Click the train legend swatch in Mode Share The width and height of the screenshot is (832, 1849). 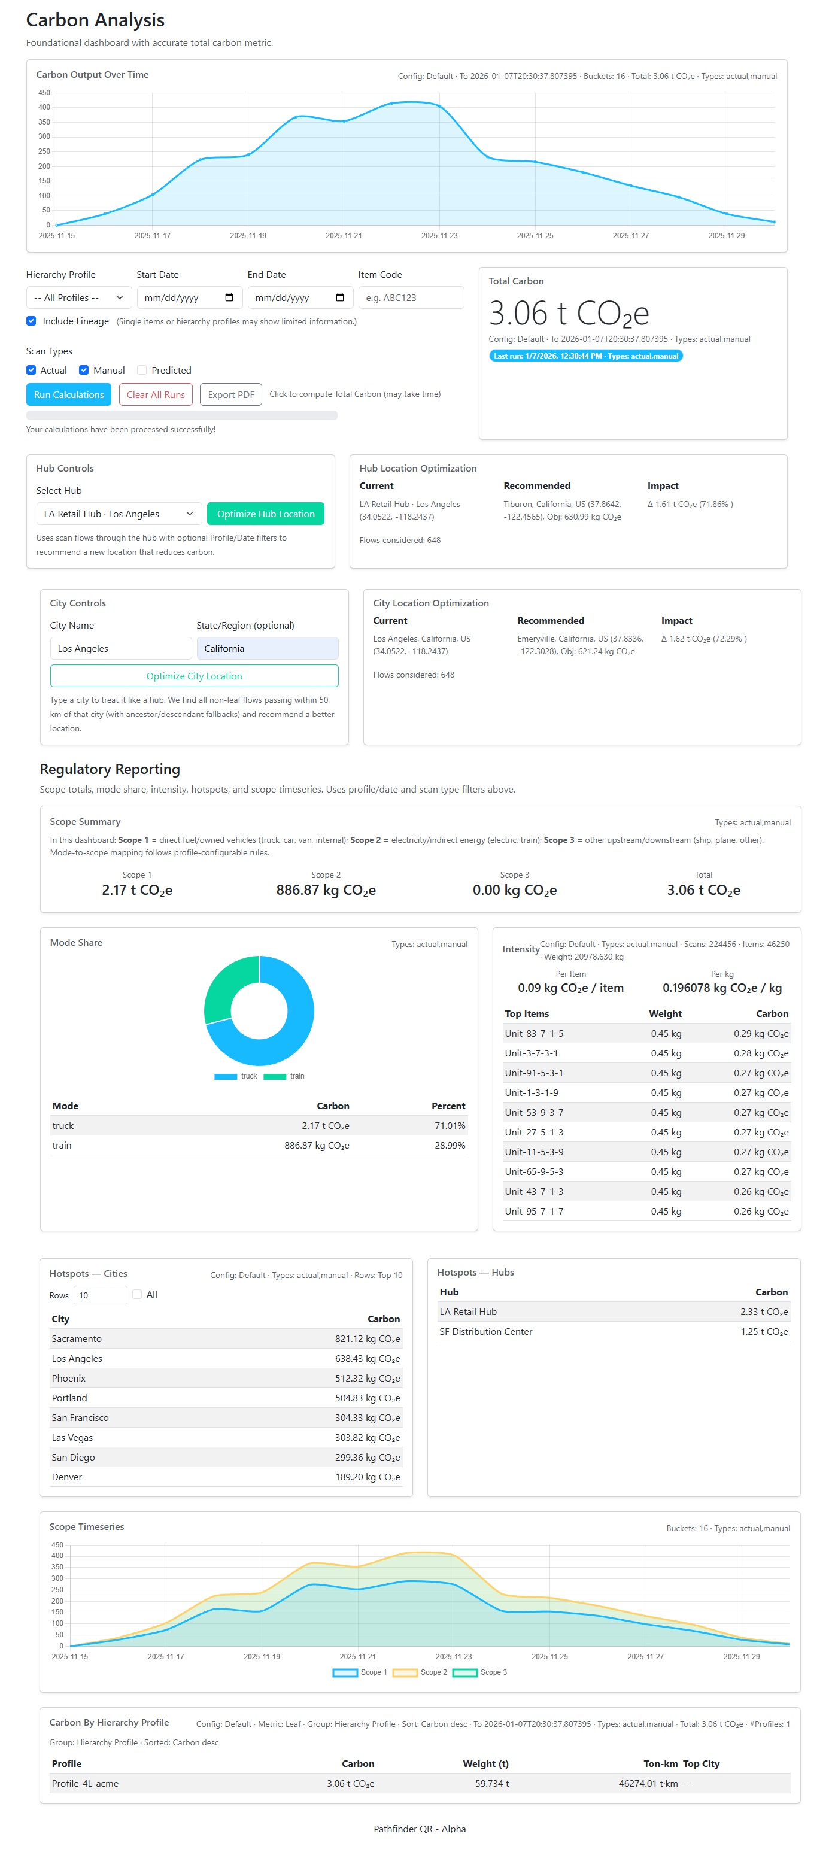point(274,1076)
